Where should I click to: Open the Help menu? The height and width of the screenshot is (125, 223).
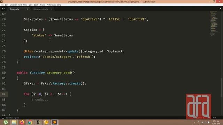[x=59, y=5]
